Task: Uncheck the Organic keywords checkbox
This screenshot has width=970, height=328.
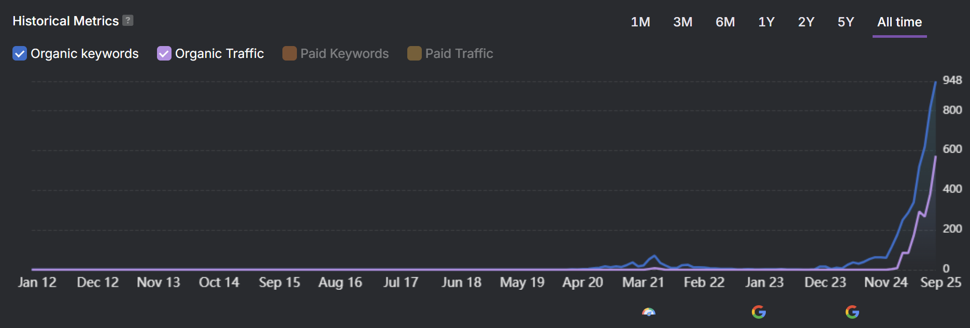Action: click(x=20, y=54)
